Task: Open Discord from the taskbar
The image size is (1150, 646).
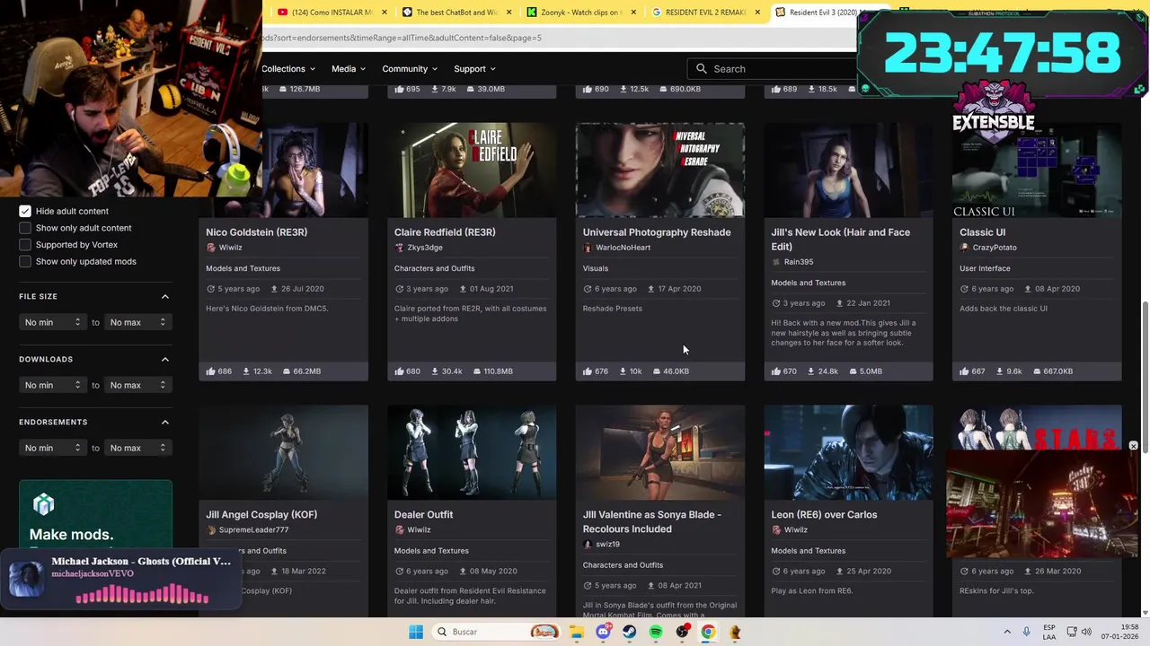Action: pyautogui.click(x=603, y=632)
